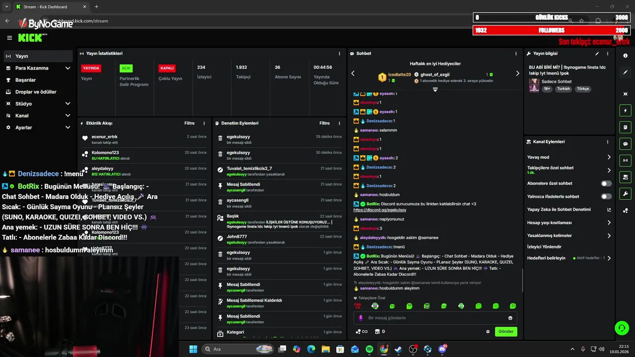Select Yayın in left navigation

[x=38, y=56]
